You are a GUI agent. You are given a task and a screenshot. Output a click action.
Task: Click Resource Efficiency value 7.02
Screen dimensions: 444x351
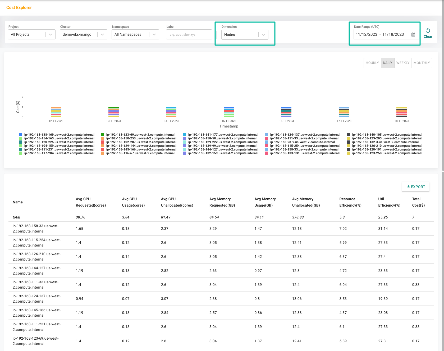(x=343, y=229)
